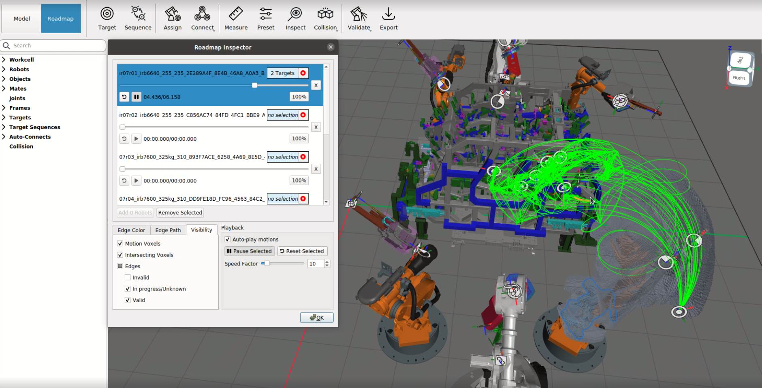Click the Search input field
Viewport: 762px width, 388px height.
(57, 46)
